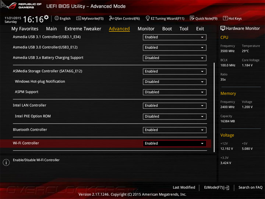
Task: Switch to the Main tab
Action: click(52, 29)
